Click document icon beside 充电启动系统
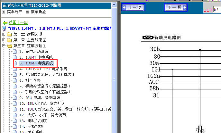Image resolution: width=221 pixels, height=133 pixels. 15,52
